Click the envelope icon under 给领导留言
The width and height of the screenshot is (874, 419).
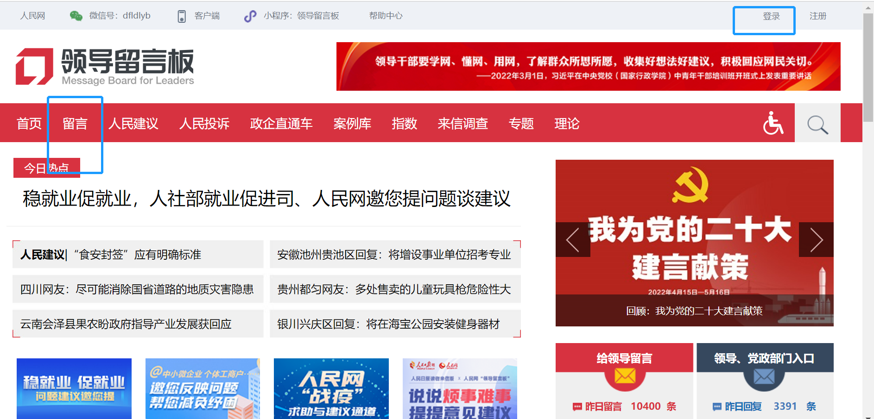pyautogui.click(x=625, y=376)
